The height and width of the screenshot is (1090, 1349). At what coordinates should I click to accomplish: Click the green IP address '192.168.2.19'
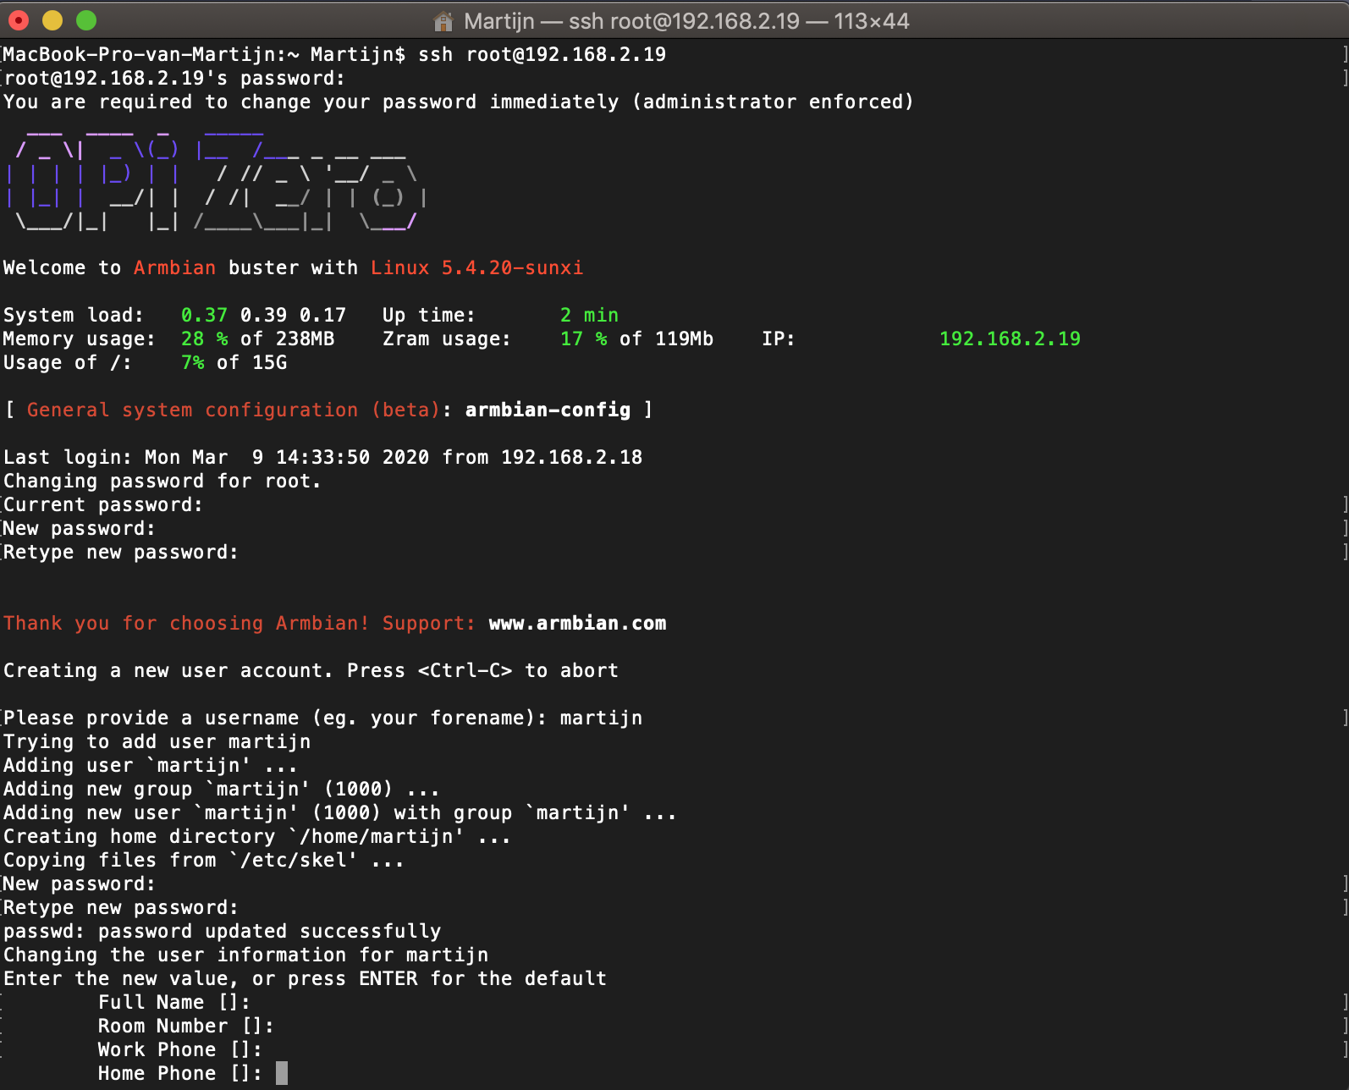coord(1010,339)
